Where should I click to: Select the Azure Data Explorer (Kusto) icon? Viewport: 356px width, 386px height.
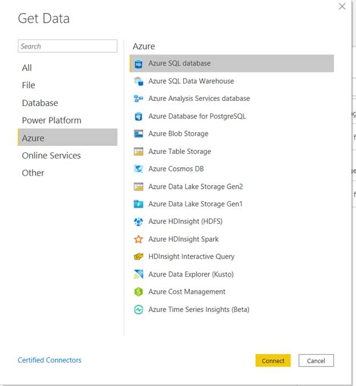[x=139, y=274]
